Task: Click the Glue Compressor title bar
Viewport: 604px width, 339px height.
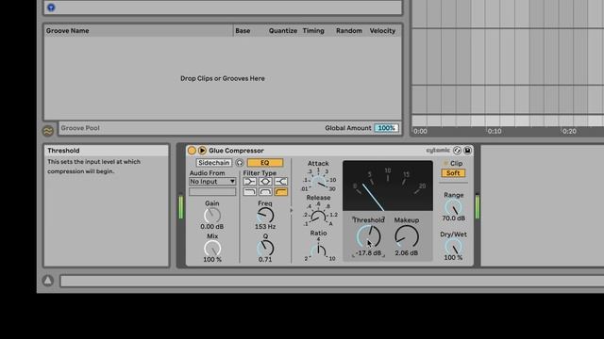Action: click(329, 151)
